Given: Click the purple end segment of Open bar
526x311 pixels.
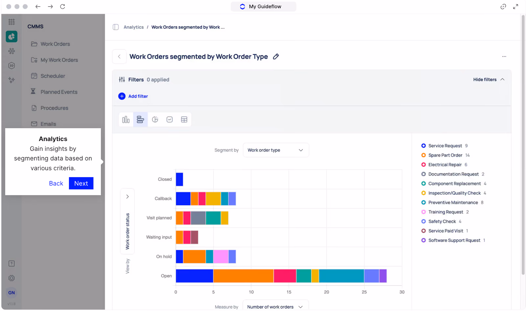Looking at the screenshot, I should 383,276.
